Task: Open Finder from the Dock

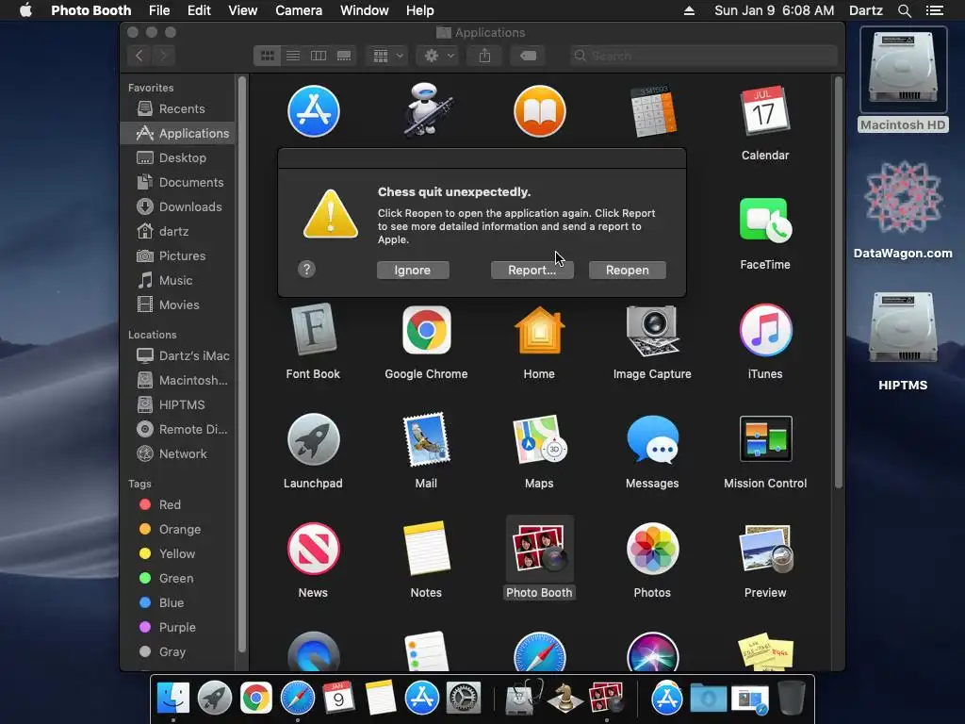Action: [173, 698]
